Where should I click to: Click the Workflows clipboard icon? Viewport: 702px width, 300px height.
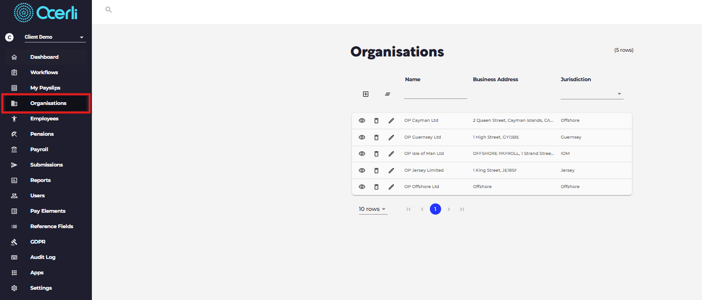(x=14, y=72)
